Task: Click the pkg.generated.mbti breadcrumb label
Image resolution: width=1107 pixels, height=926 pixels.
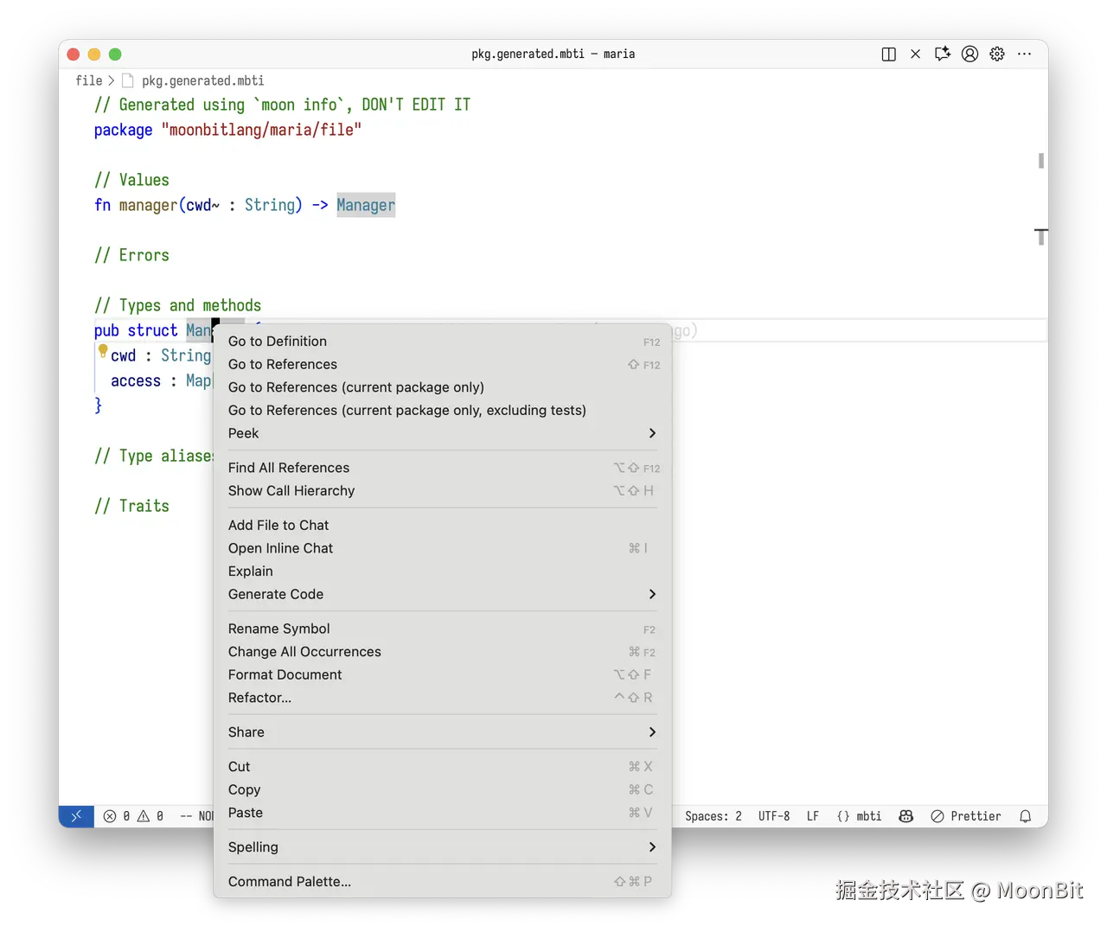Action: (203, 80)
